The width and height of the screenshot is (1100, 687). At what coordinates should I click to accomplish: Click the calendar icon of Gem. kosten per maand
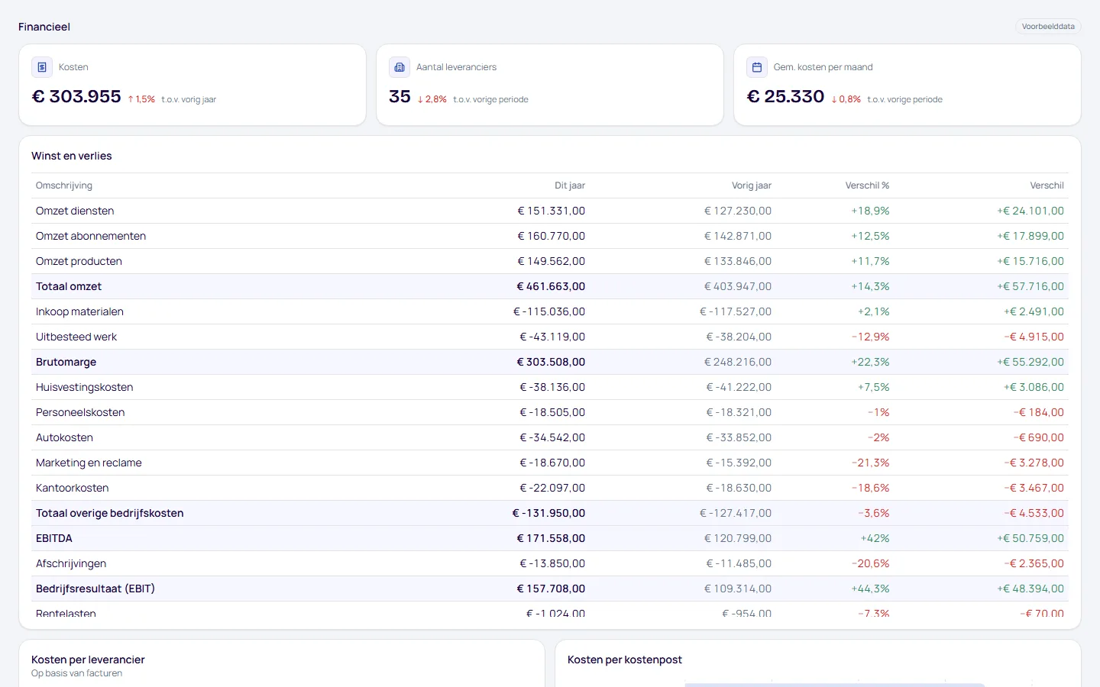[x=757, y=67]
